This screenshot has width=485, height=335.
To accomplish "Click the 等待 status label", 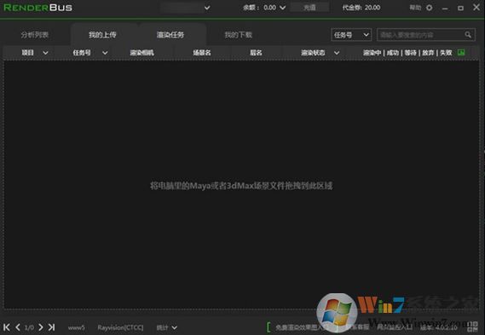I will click(411, 53).
